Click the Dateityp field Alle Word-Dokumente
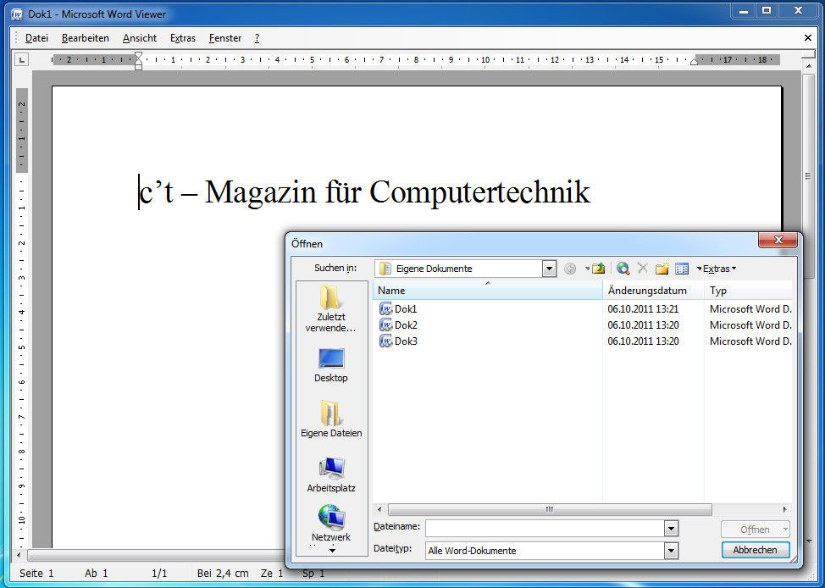Image resolution: width=825 pixels, height=588 pixels. 545,551
